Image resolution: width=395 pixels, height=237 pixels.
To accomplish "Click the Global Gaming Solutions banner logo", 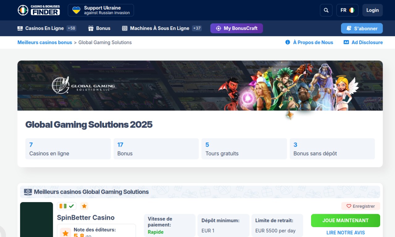I will tap(83, 85).
